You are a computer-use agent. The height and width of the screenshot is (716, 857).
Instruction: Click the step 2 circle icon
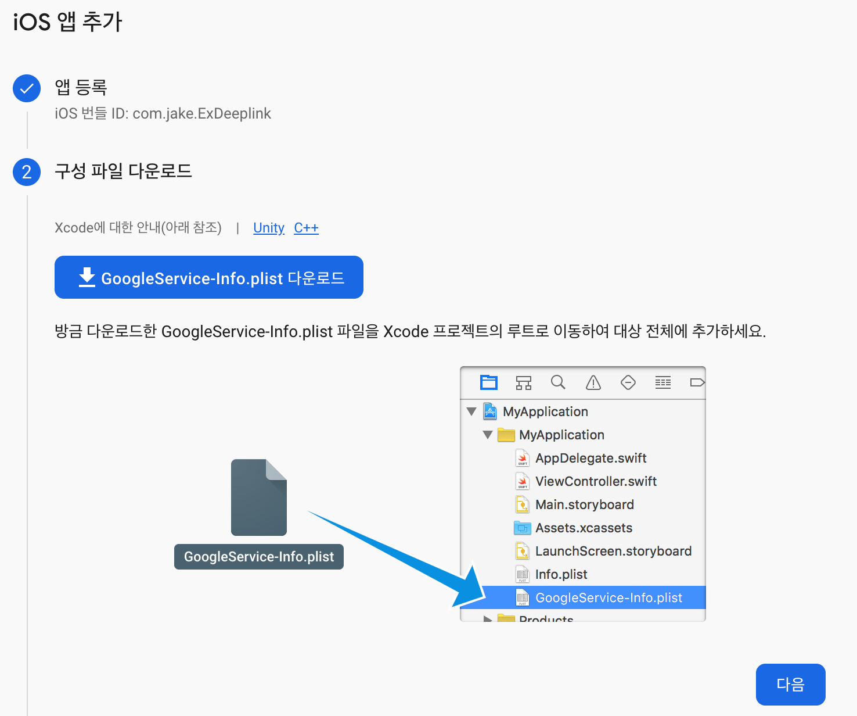[x=27, y=172]
